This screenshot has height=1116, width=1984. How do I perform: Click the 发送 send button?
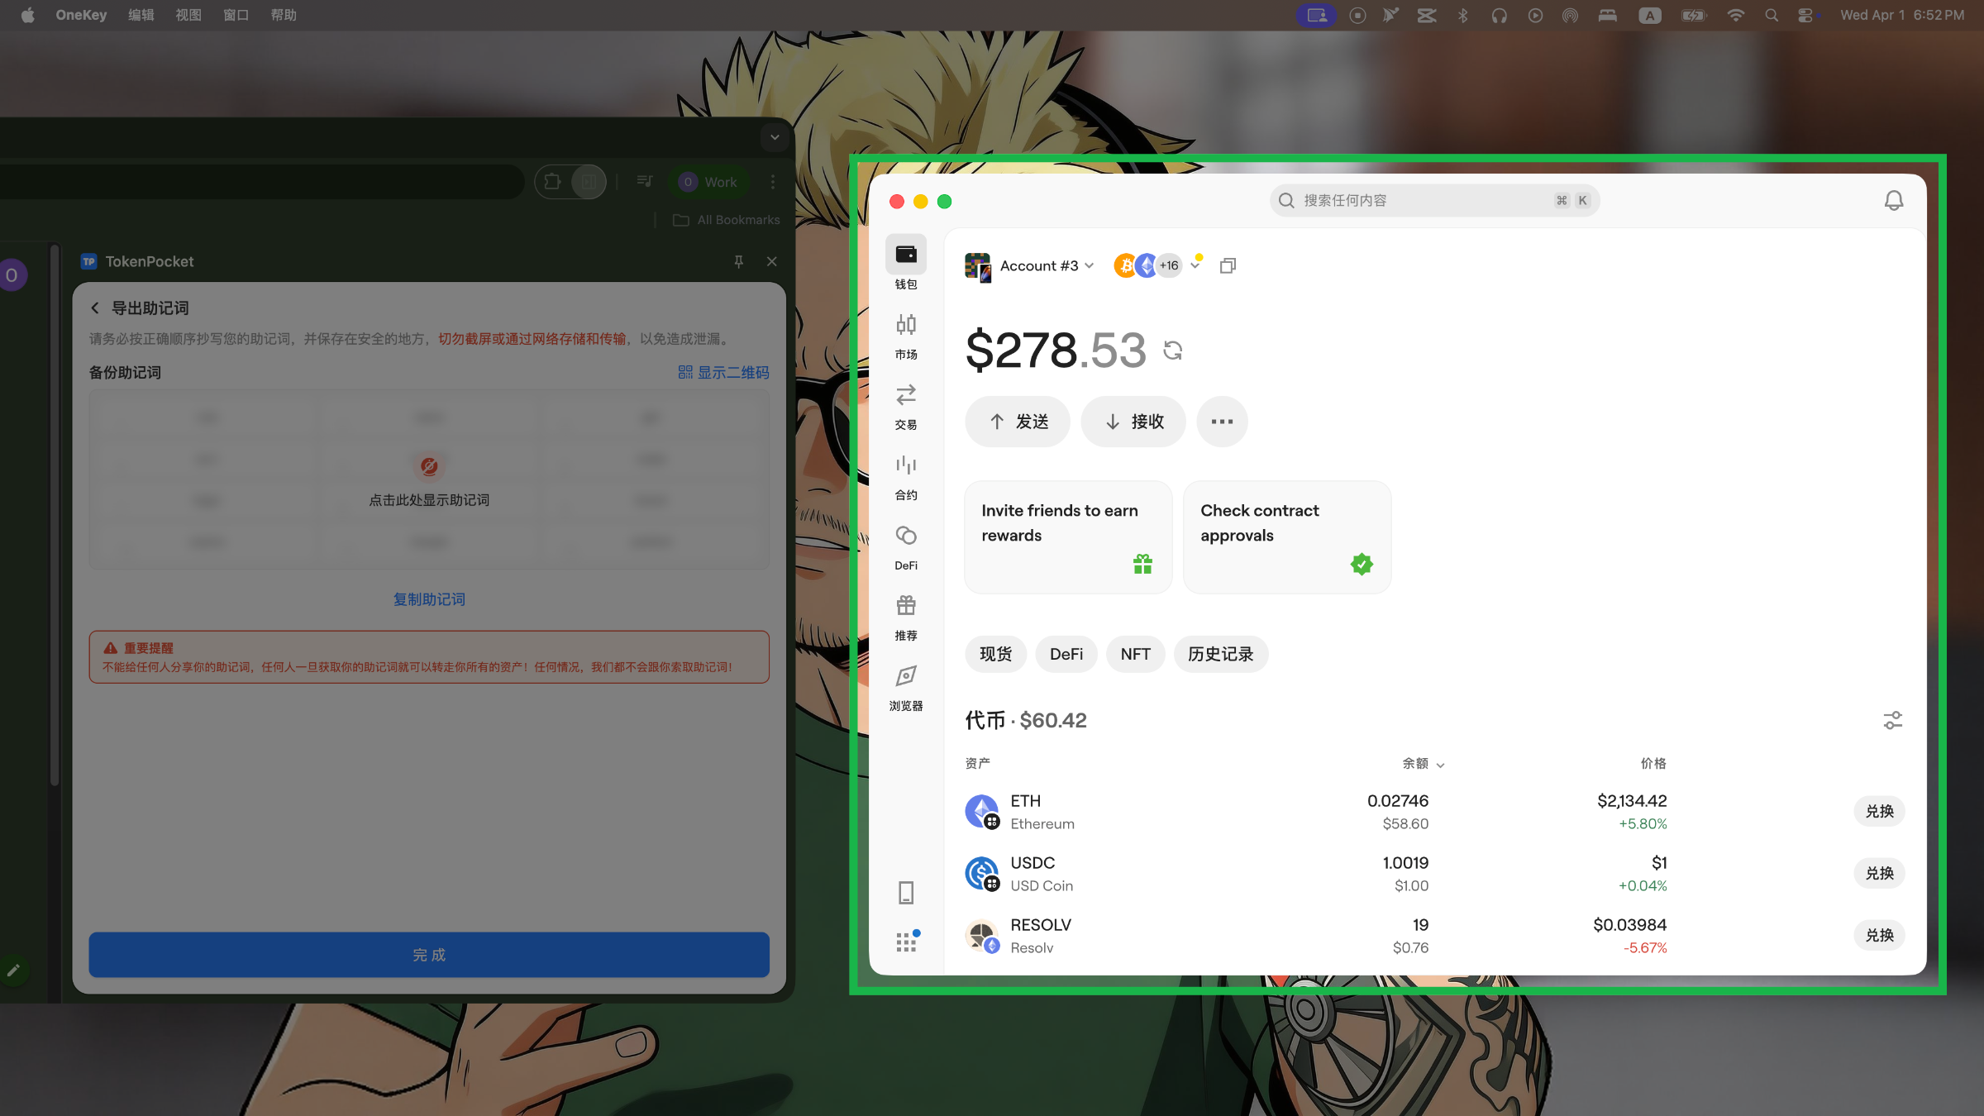[x=1018, y=422]
